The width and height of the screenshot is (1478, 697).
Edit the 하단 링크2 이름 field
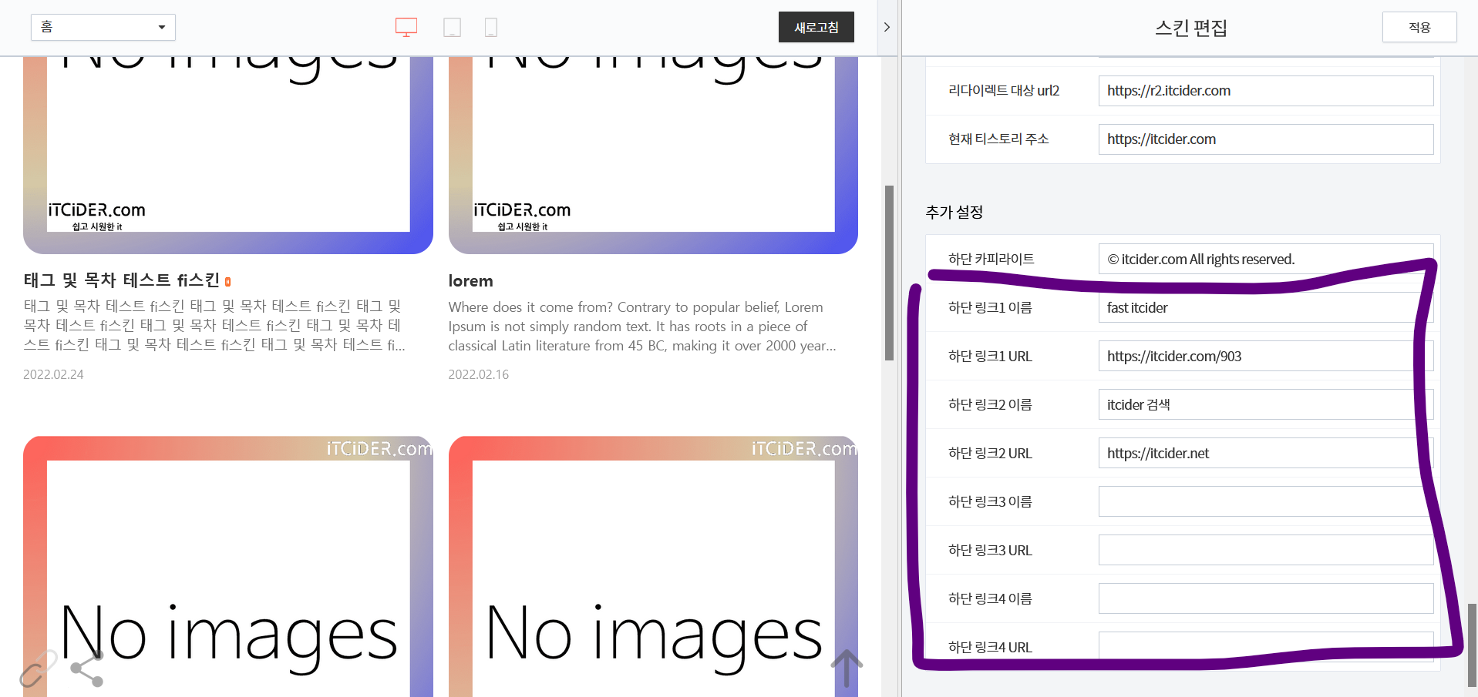1266,404
